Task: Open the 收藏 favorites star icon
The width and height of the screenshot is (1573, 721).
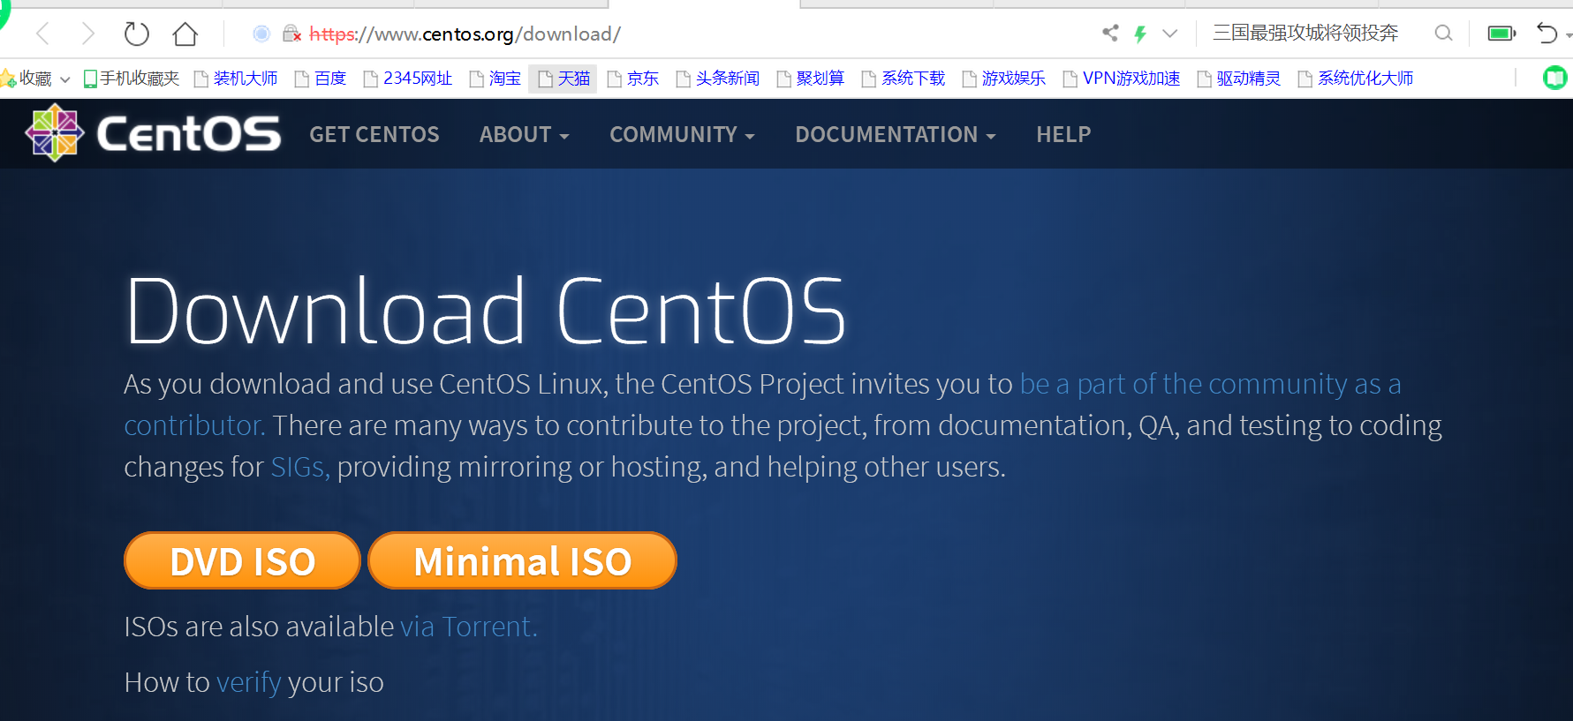Action: (9, 79)
